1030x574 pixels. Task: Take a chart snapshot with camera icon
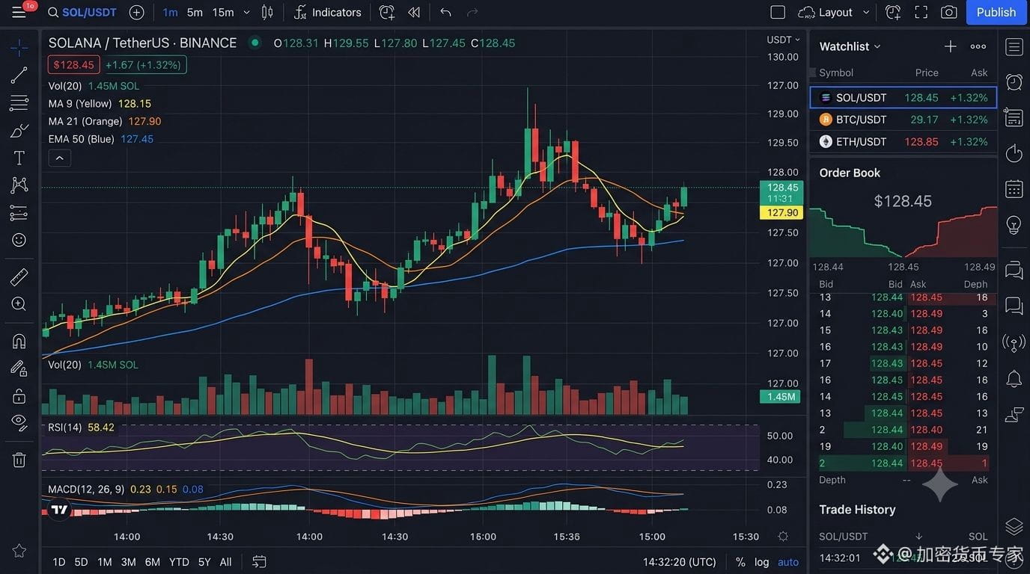pyautogui.click(x=949, y=12)
